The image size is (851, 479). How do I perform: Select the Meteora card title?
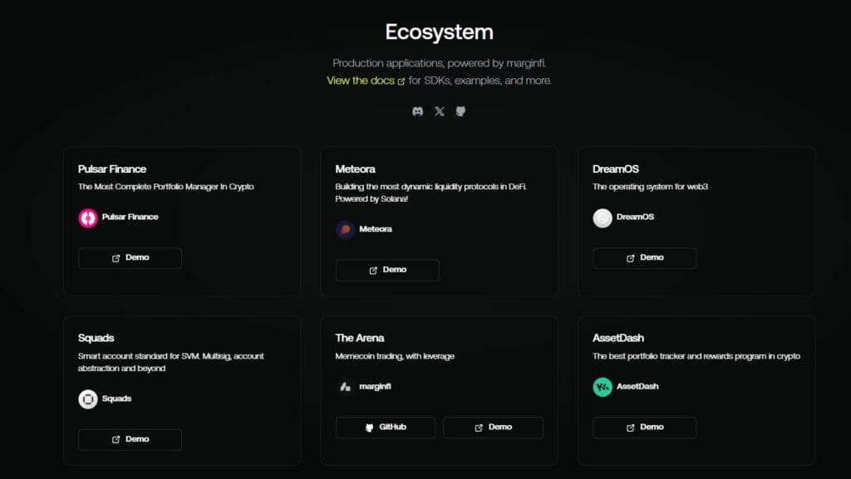355,169
